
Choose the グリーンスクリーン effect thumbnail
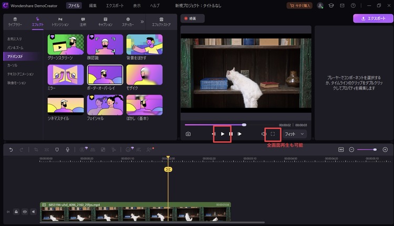click(66, 45)
